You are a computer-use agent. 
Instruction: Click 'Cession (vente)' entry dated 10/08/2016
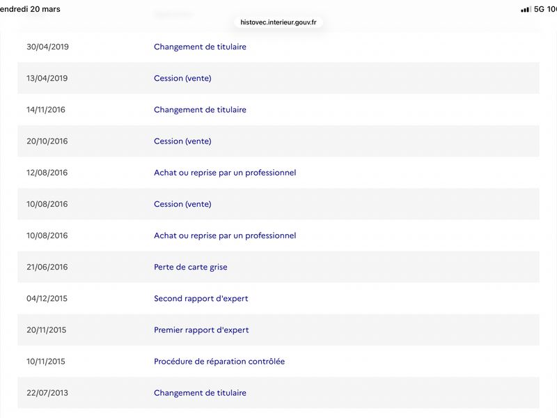(182, 204)
